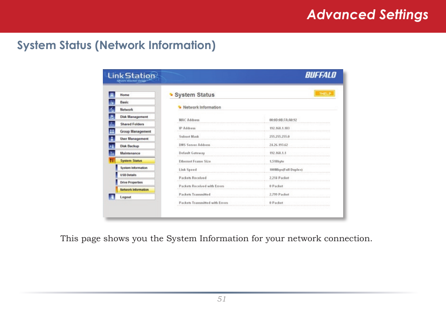Click the MAC Address label
The image size is (446, 309).
pyautogui.click(x=189, y=120)
